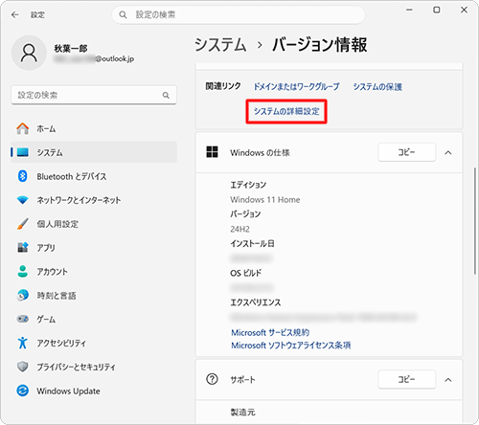Open Microsoft ソフトウェアライセンス条項 link

point(291,346)
